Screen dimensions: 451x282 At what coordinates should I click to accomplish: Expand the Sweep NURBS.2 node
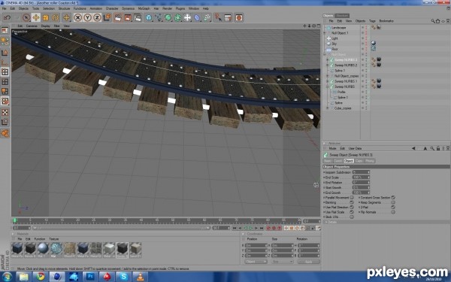327,65
